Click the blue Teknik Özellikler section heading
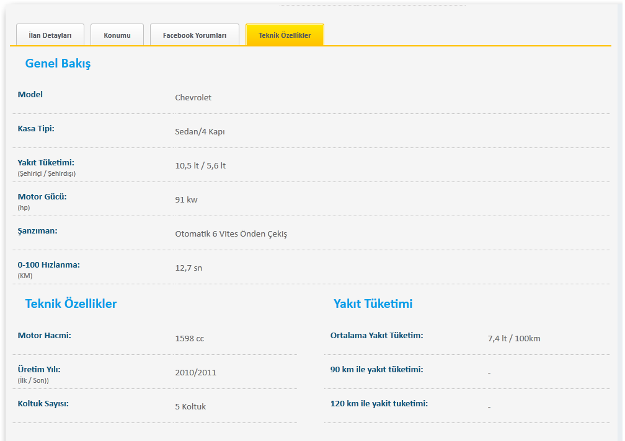625x441 pixels. tap(71, 303)
